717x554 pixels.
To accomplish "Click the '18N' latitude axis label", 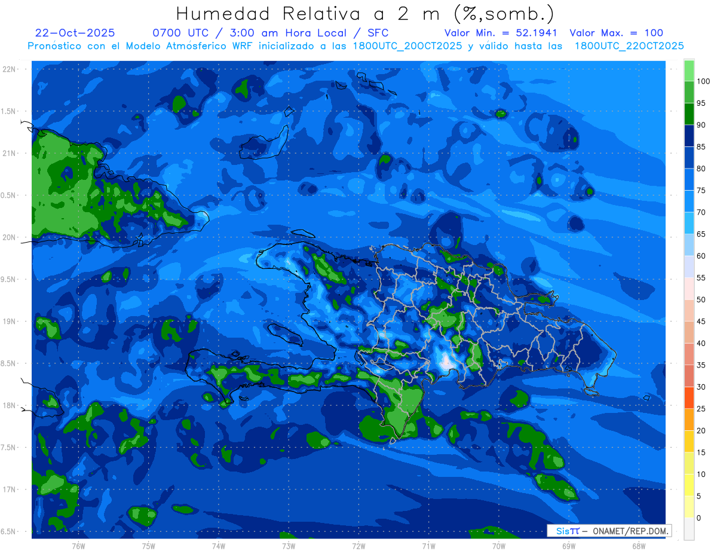I will tap(9, 405).
